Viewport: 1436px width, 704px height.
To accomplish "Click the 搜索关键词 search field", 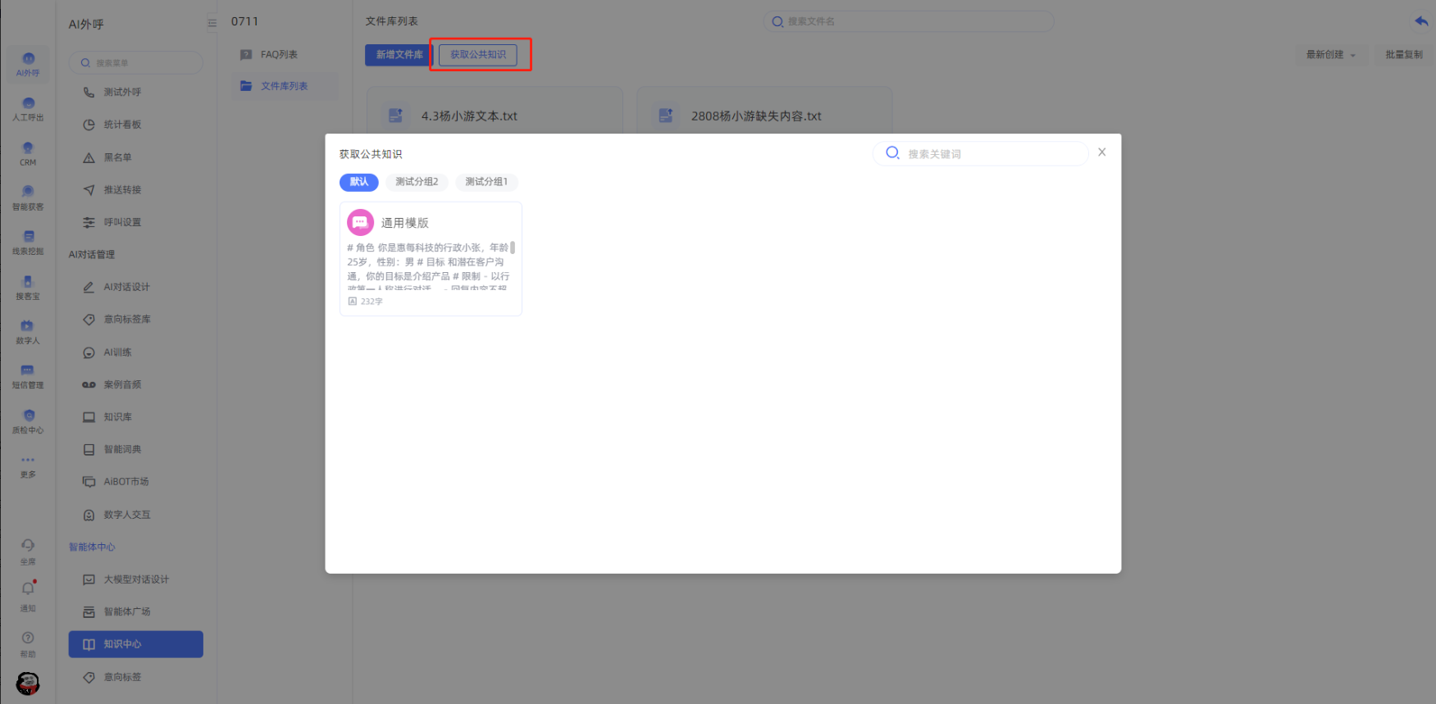I will 991,154.
